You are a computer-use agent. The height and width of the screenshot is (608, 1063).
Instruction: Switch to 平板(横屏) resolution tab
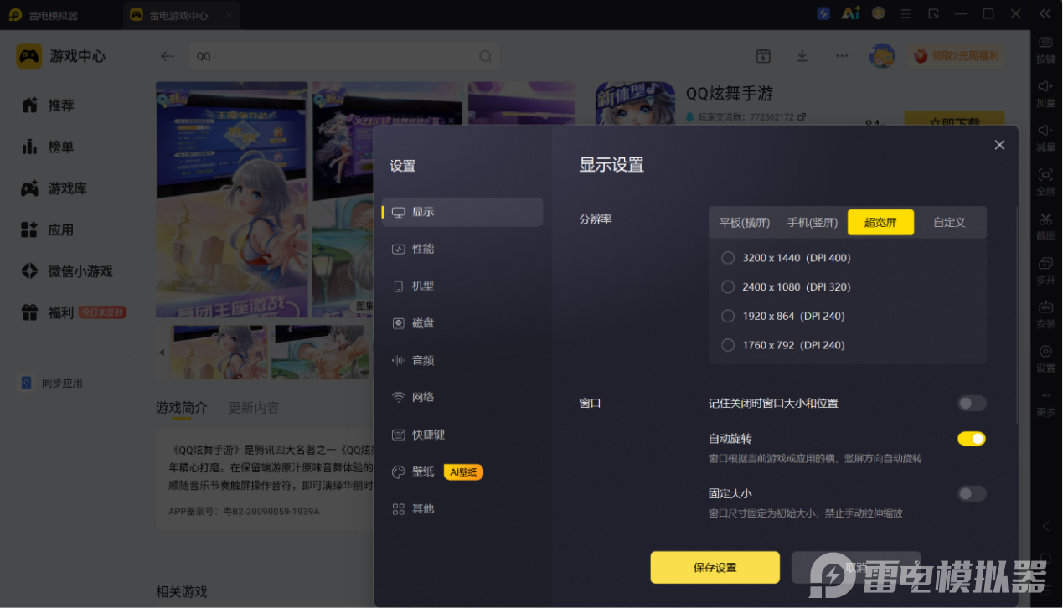[x=745, y=222]
